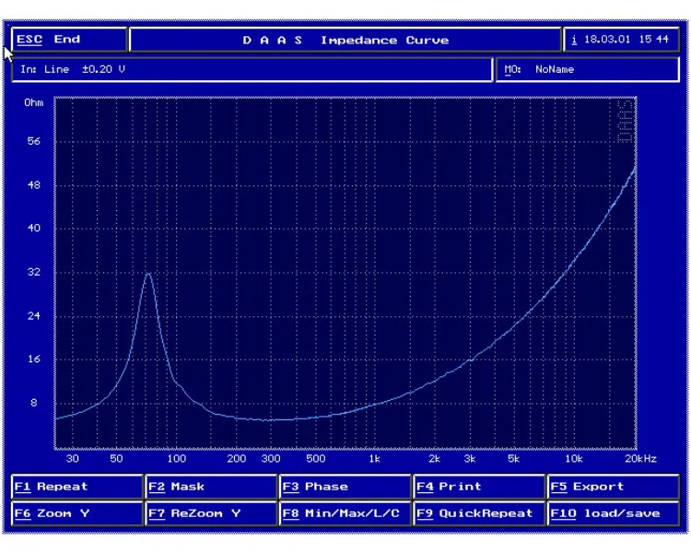
Task: Run F9 QuickRepeat
Action: (479, 513)
